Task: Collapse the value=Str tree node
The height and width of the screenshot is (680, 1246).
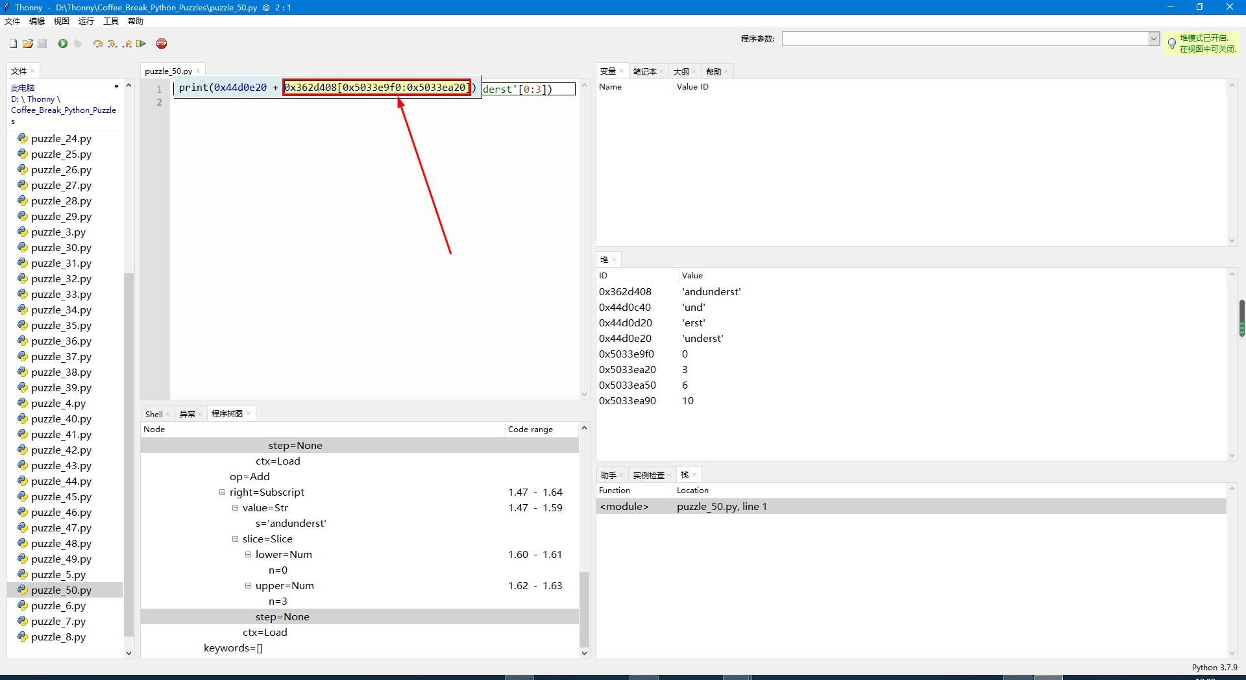Action: point(235,508)
